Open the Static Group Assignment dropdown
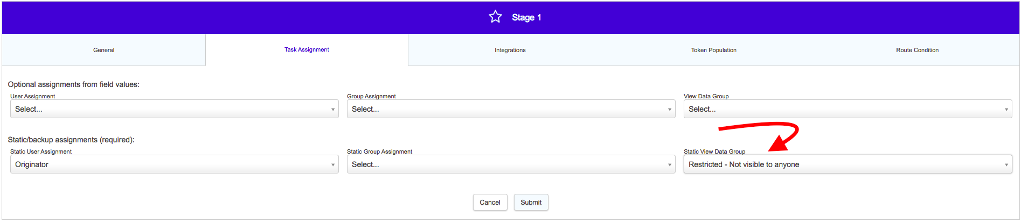1028x224 pixels. pos(511,164)
